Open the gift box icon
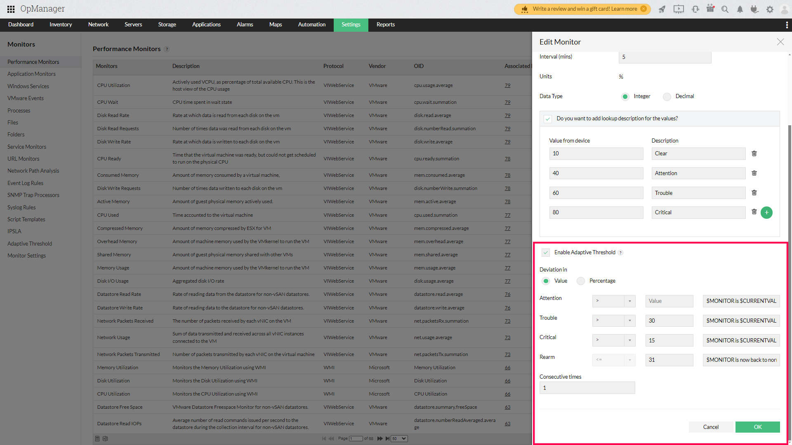The height and width of the screenshot is (445, 792). 710,9
